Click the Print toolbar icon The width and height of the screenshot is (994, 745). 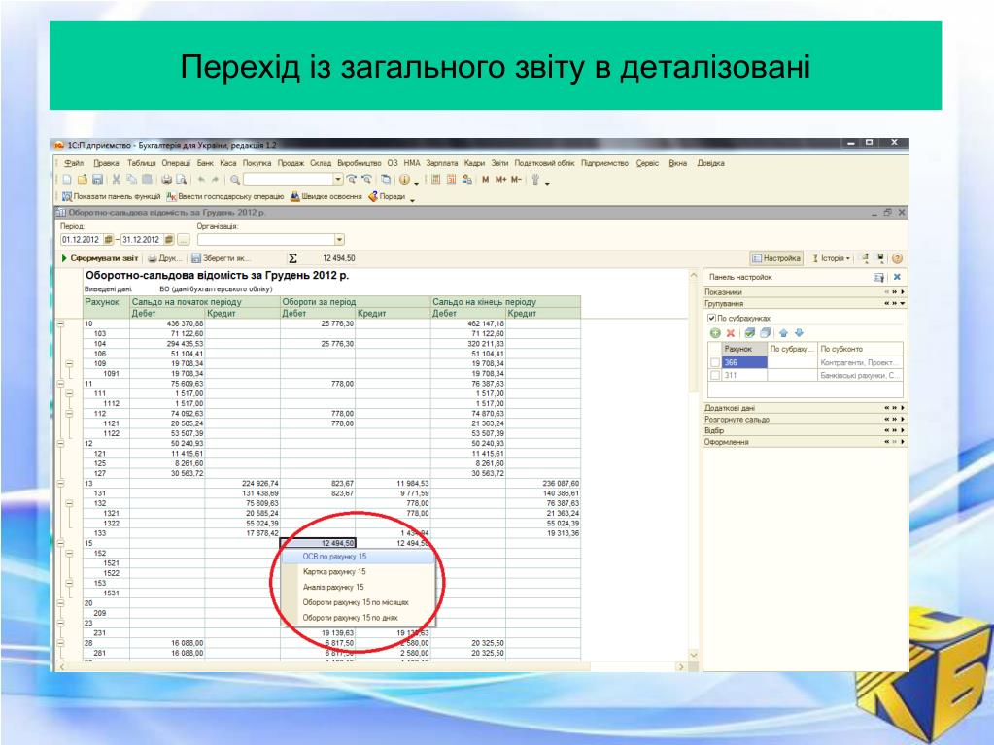coord(166,180)
